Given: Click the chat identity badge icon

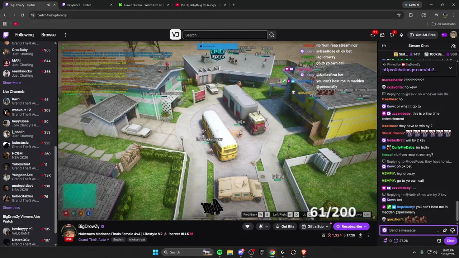Looking at the screenshot, I should pyautogui.click(x=385, y=230).
